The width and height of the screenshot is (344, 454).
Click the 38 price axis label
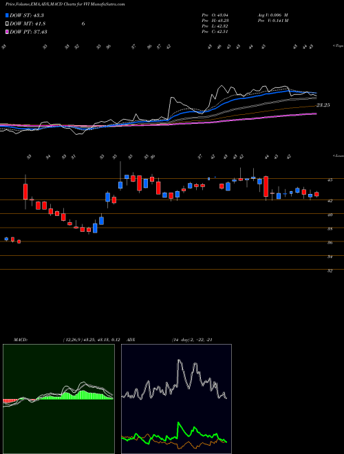[x=330, y=229]
